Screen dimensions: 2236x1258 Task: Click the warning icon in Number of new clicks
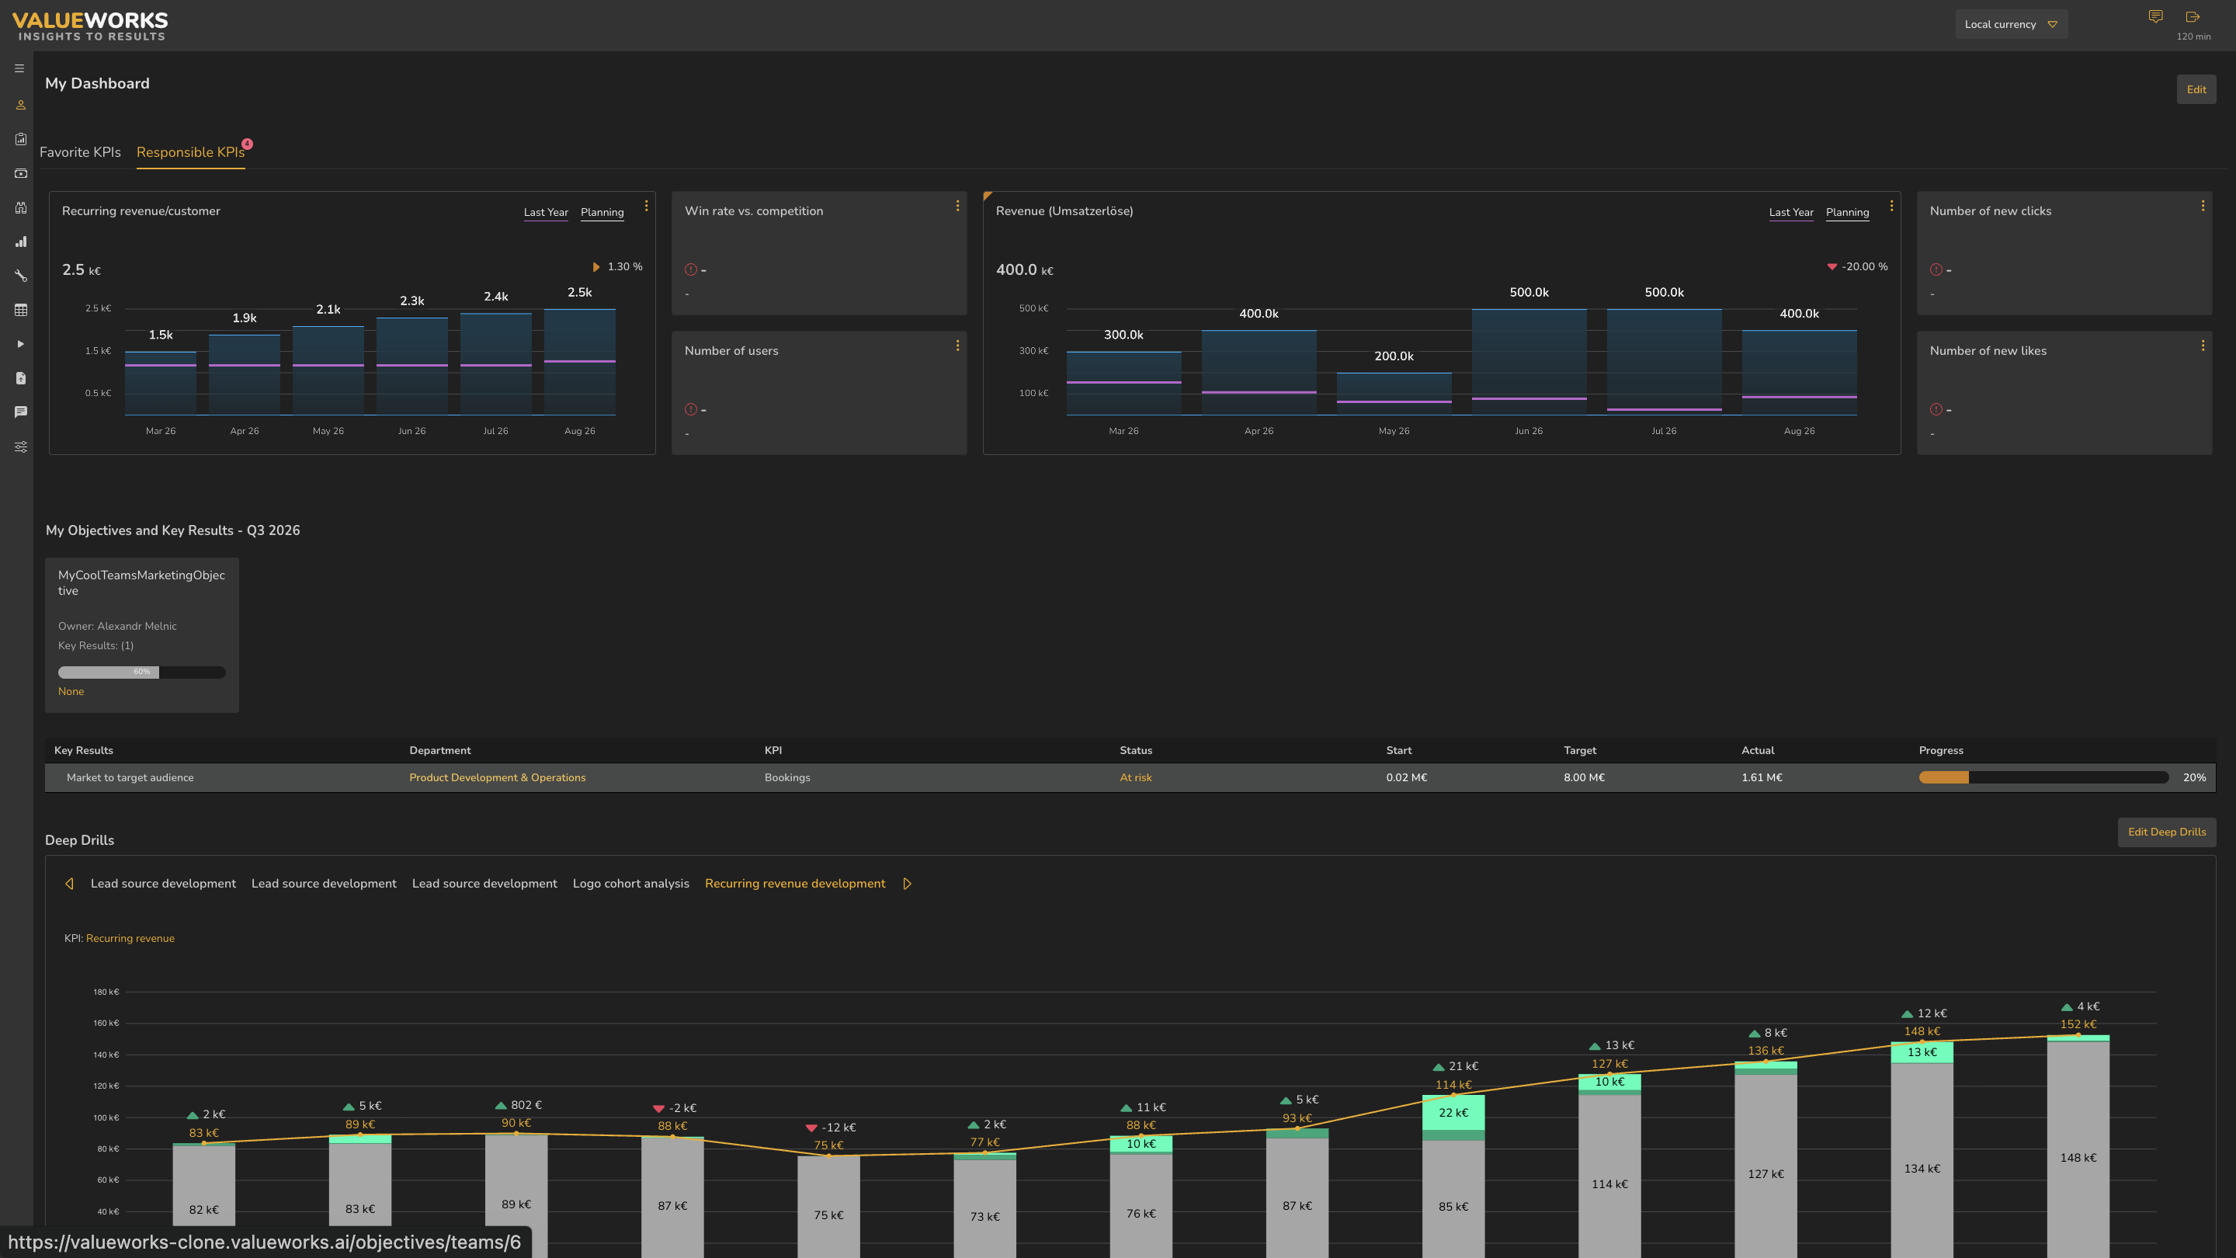click(x=1936, y=270)
